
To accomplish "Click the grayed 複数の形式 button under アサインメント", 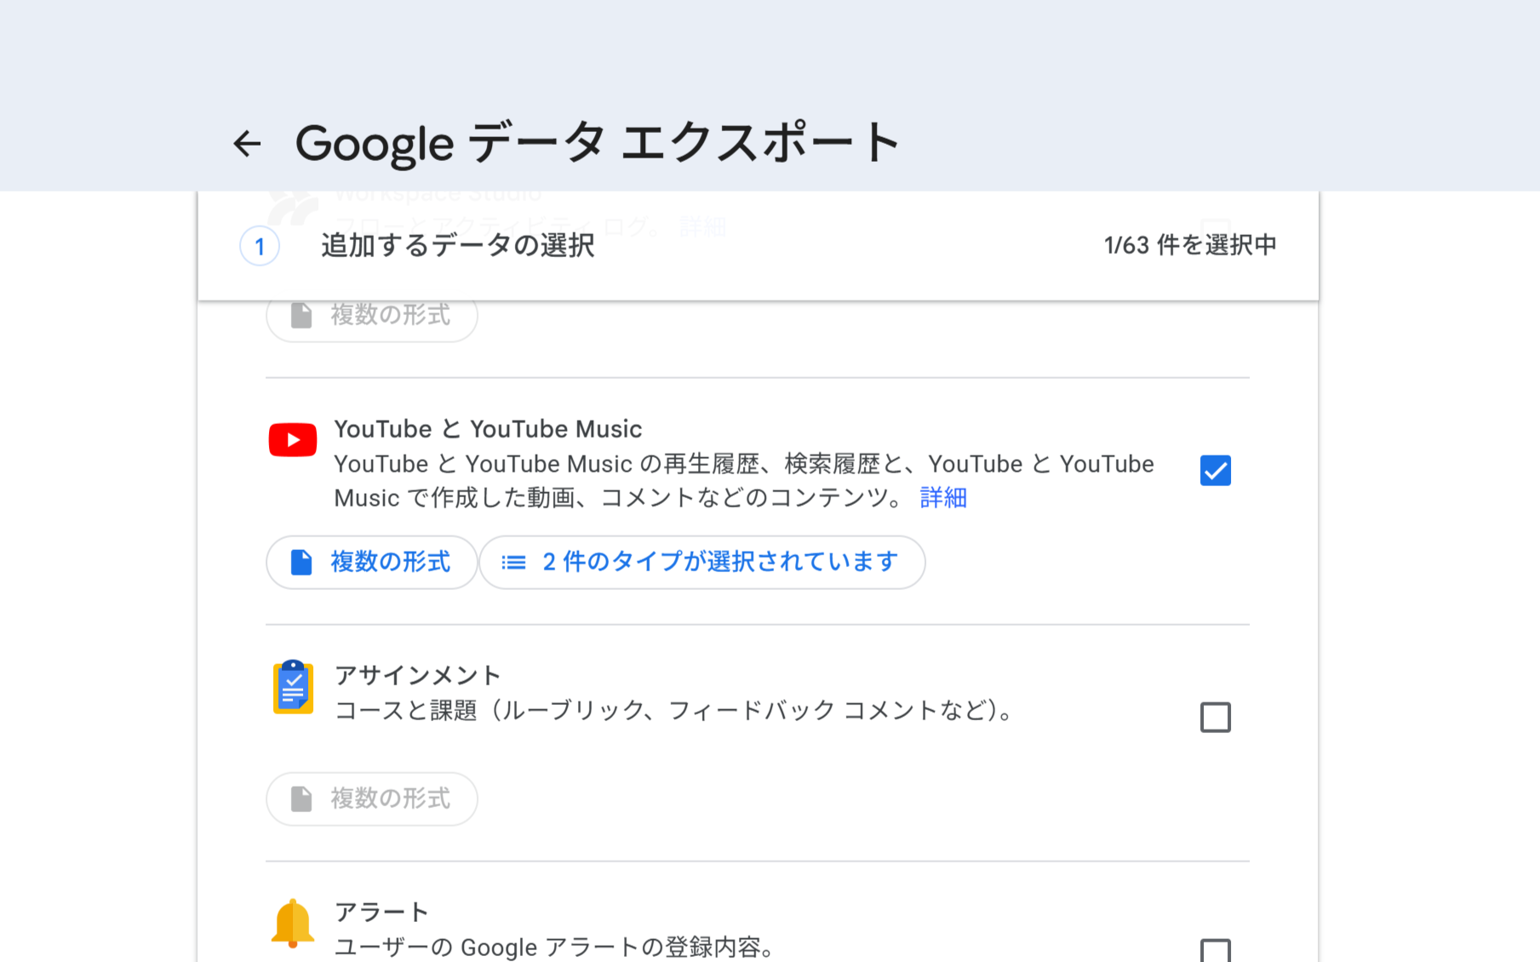I will 371,799.
